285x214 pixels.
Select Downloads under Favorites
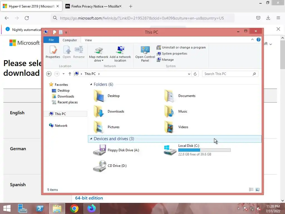[x=63, y=96]
